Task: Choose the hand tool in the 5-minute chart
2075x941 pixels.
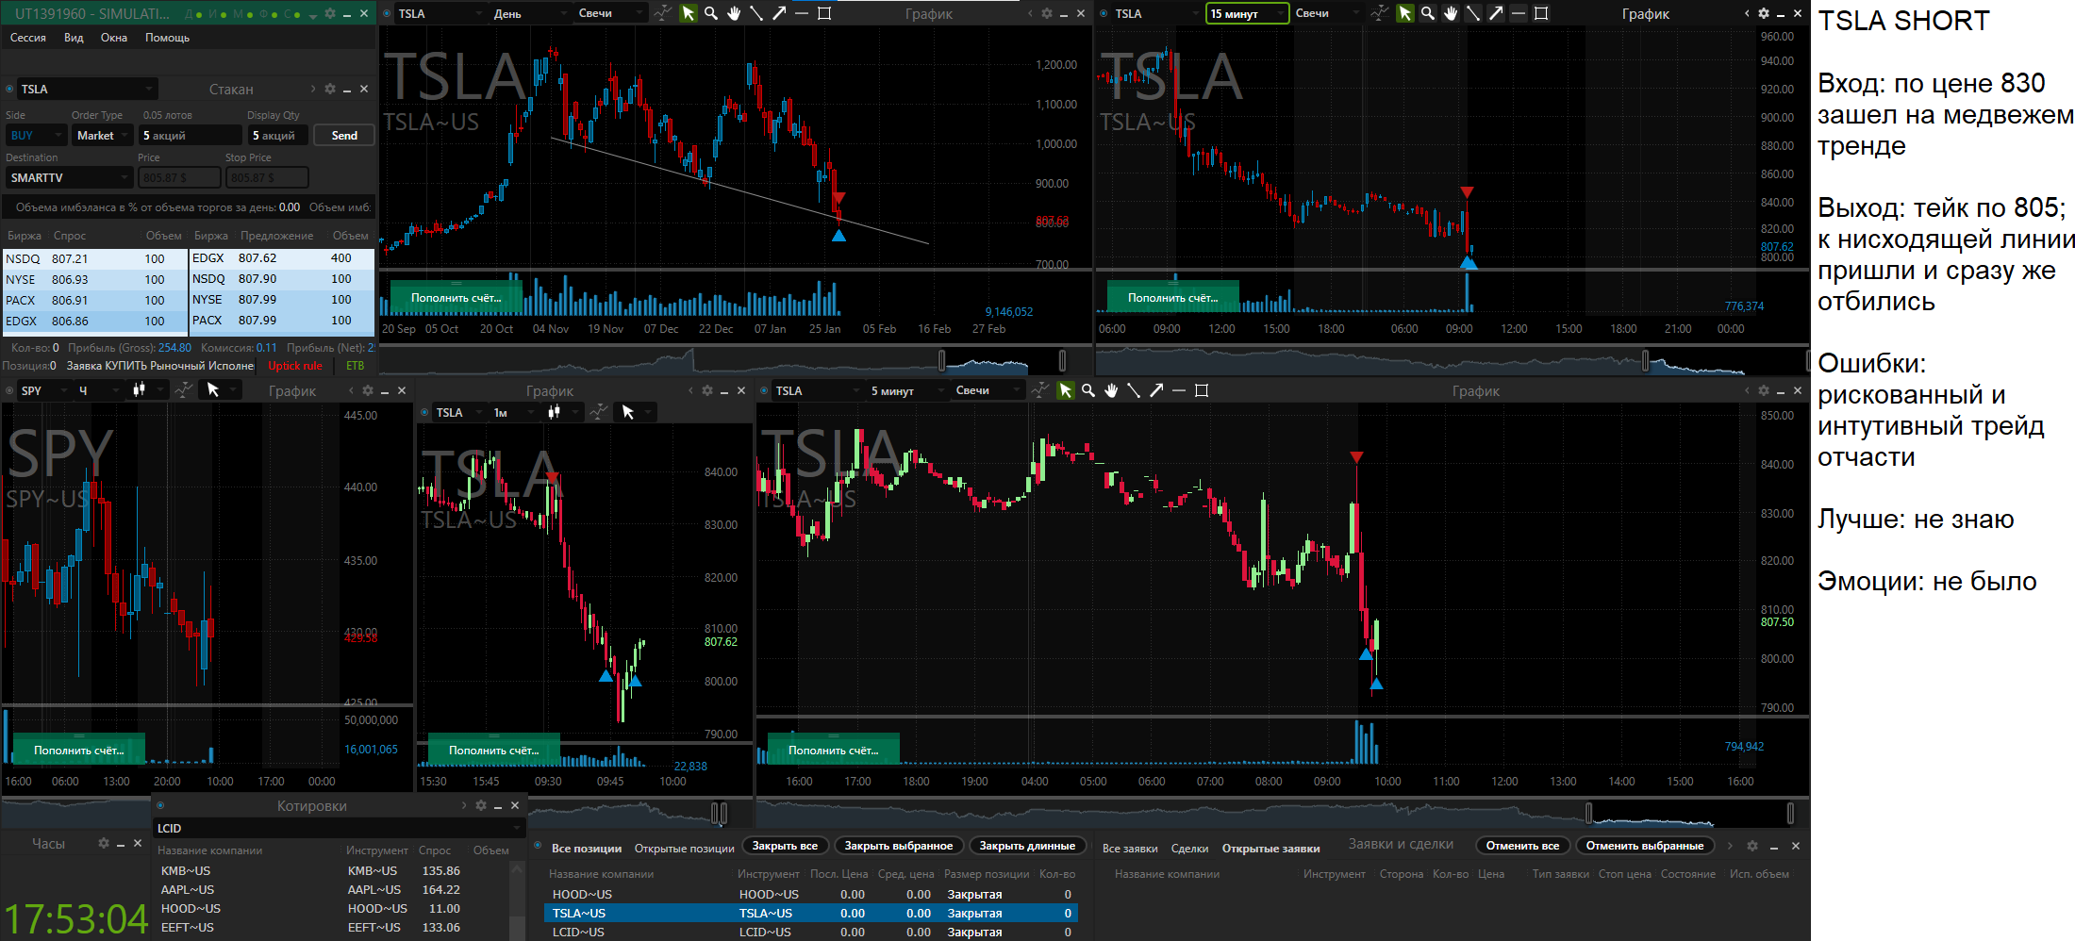Action: (x=1110, y=390)
